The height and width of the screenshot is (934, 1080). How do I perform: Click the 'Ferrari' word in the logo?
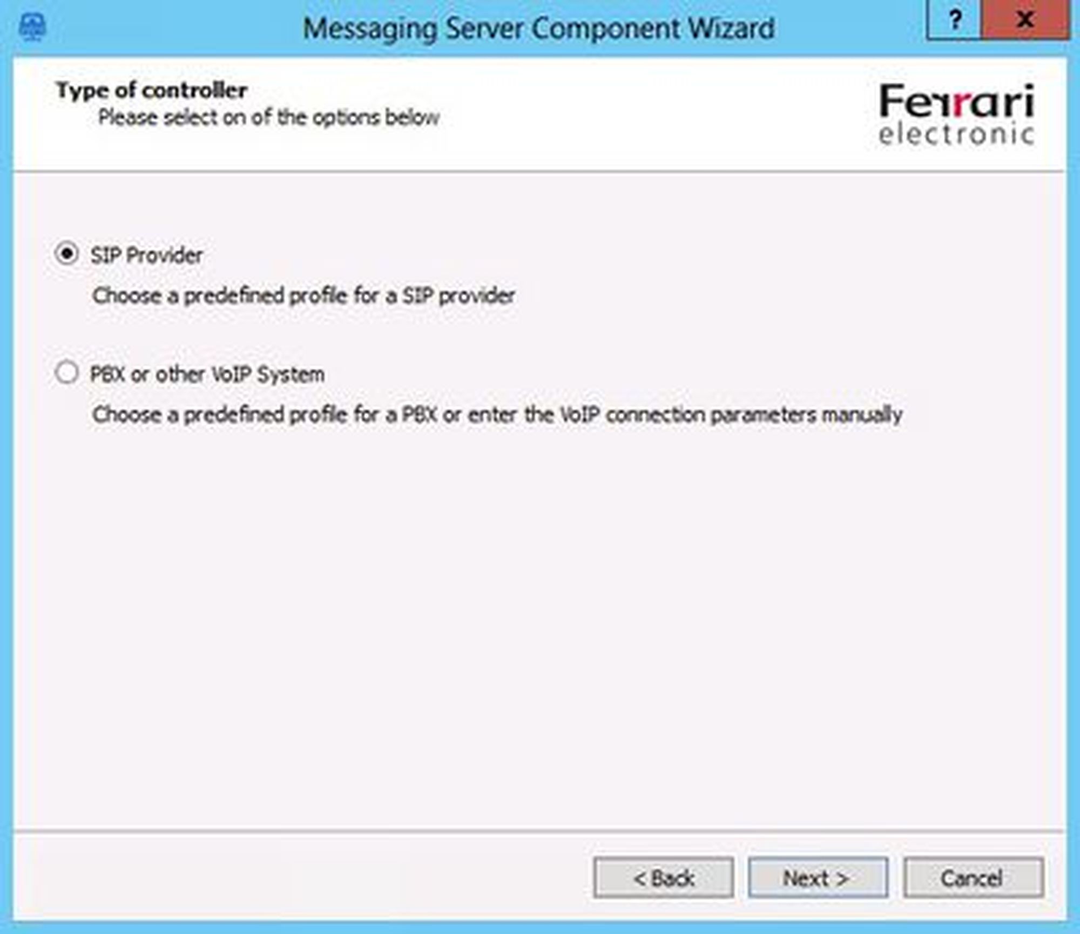[956, 101]
